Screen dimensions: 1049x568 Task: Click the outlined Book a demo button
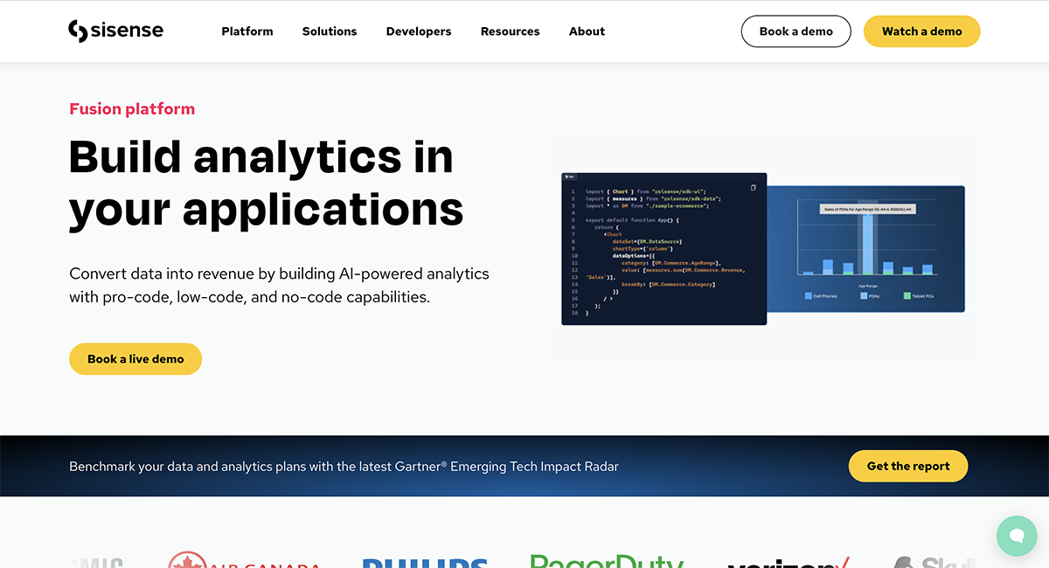795,31
